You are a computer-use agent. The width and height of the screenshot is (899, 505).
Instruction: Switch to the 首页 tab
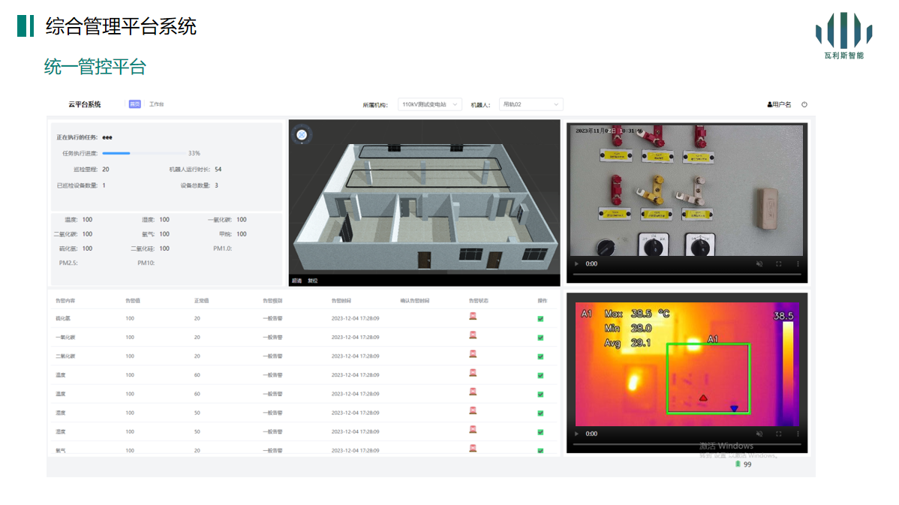click(x=134, y=104)
